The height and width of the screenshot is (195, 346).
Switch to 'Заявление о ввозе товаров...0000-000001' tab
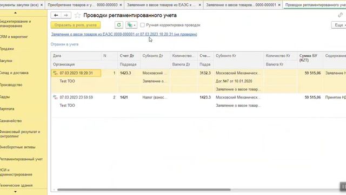241,5
